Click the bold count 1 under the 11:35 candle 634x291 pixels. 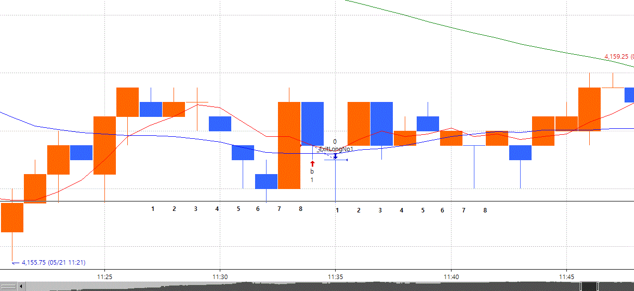point(337,210)
